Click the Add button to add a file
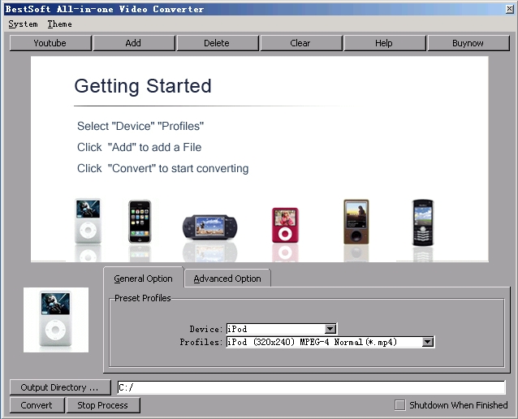This screenshot has height=419, width=518. point(134,43)
